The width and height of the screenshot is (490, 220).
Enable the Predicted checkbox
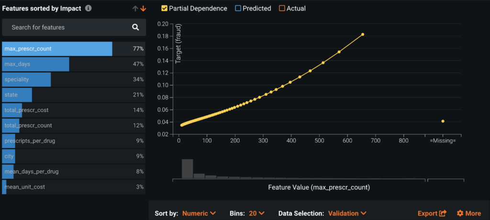tap(238, 9)
